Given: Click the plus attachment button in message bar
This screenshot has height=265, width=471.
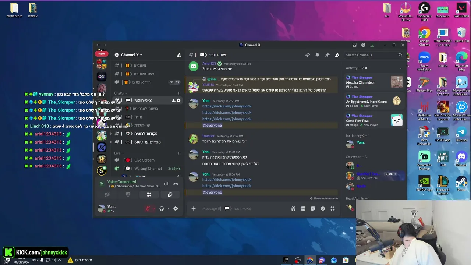Looking at the screenshot, I should tap(194, 209).
